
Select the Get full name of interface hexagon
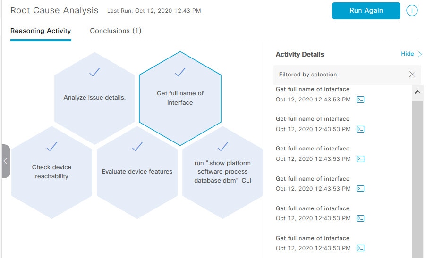pos(180,98)
